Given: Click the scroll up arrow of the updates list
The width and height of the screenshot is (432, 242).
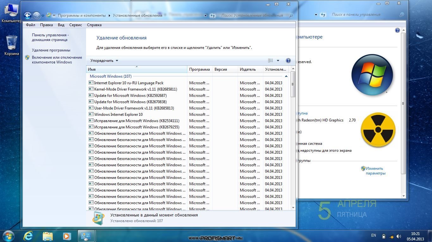Looking at the screenshot, I should click(293, 68).
